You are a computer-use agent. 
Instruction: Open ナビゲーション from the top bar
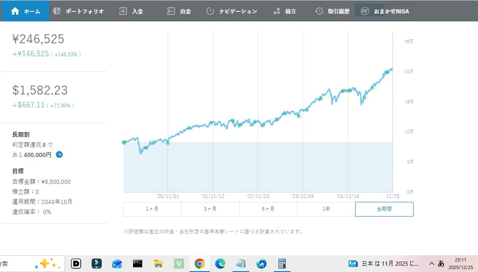click(232, 11)
